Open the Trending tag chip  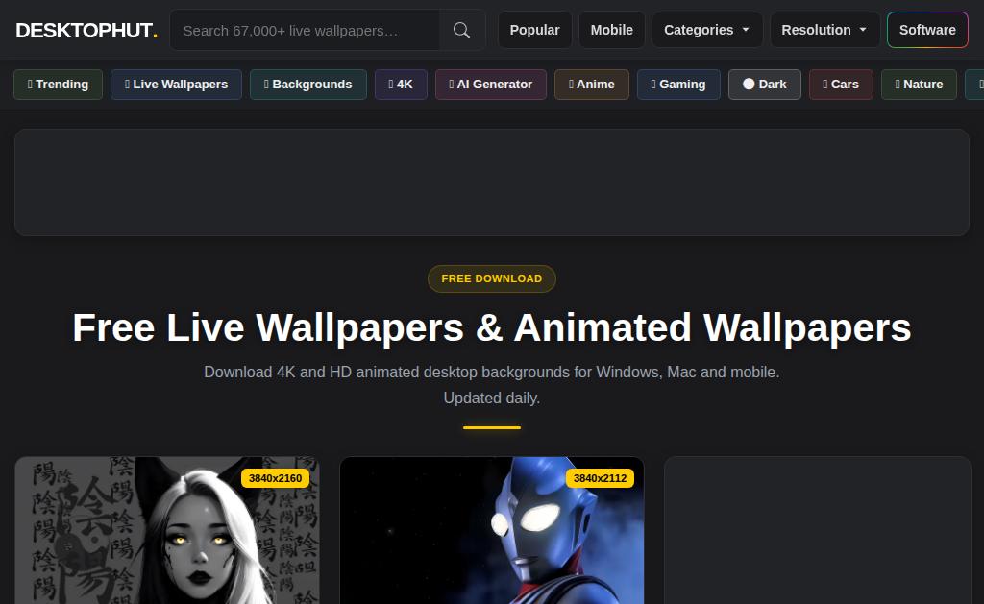58,85
